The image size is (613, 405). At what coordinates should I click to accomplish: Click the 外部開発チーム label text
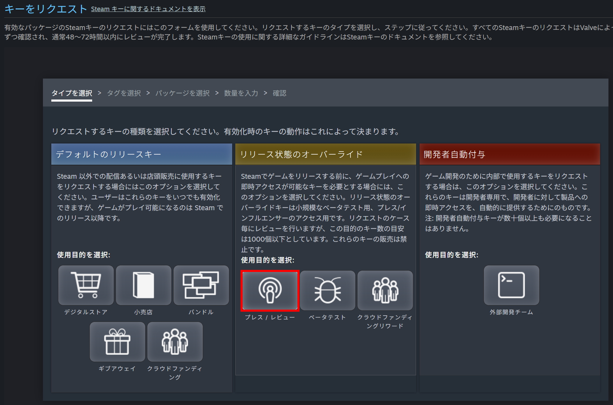[x=511, y=312]
